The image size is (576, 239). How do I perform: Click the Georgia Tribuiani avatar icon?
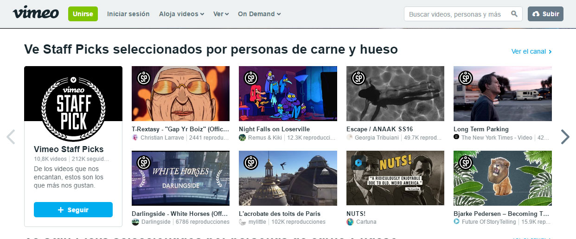[x=350, y=137]
